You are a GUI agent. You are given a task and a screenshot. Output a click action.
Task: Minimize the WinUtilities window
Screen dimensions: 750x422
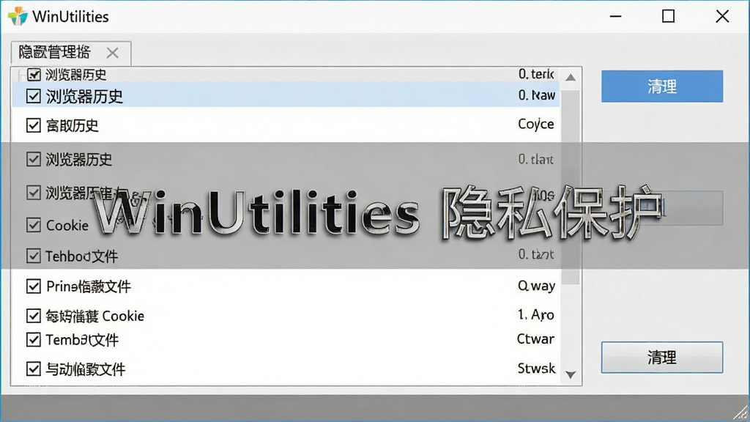(x=615, y=16)
